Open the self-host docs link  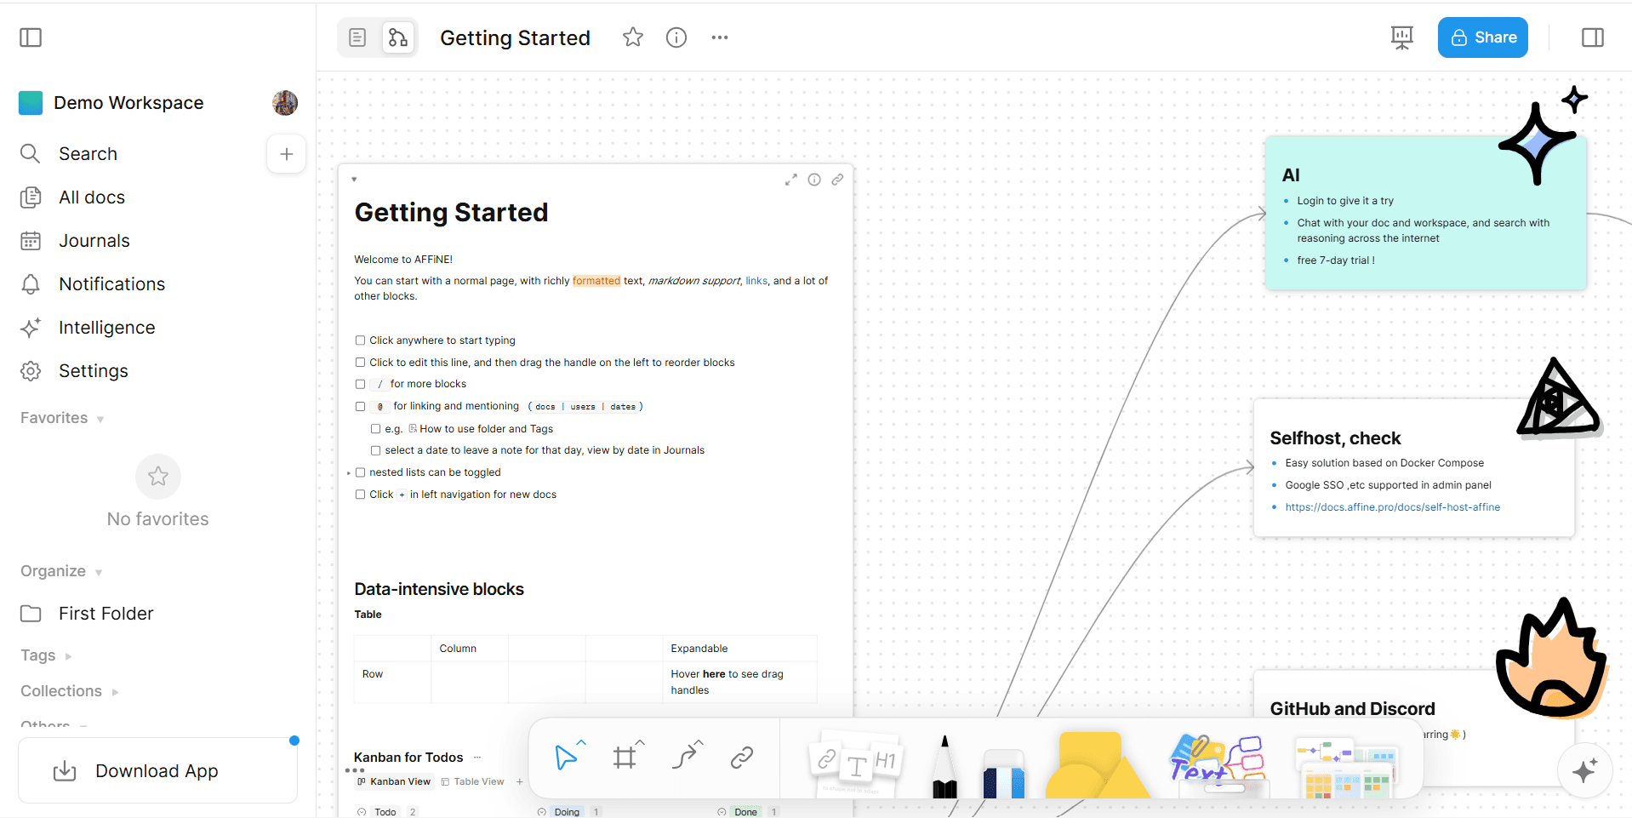pyautogui.click(x=1393, y=507)
